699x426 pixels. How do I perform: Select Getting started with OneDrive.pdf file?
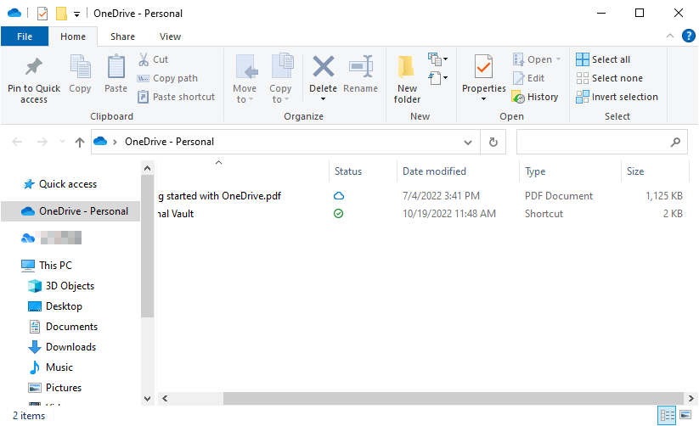tap(421, 196)
